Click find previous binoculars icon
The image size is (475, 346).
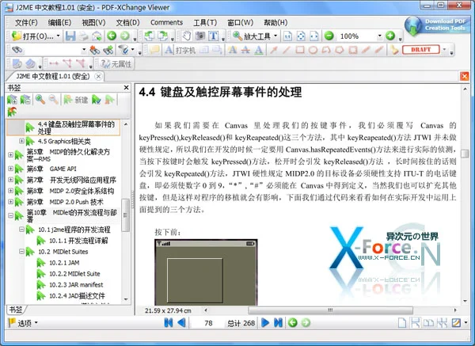94,50
